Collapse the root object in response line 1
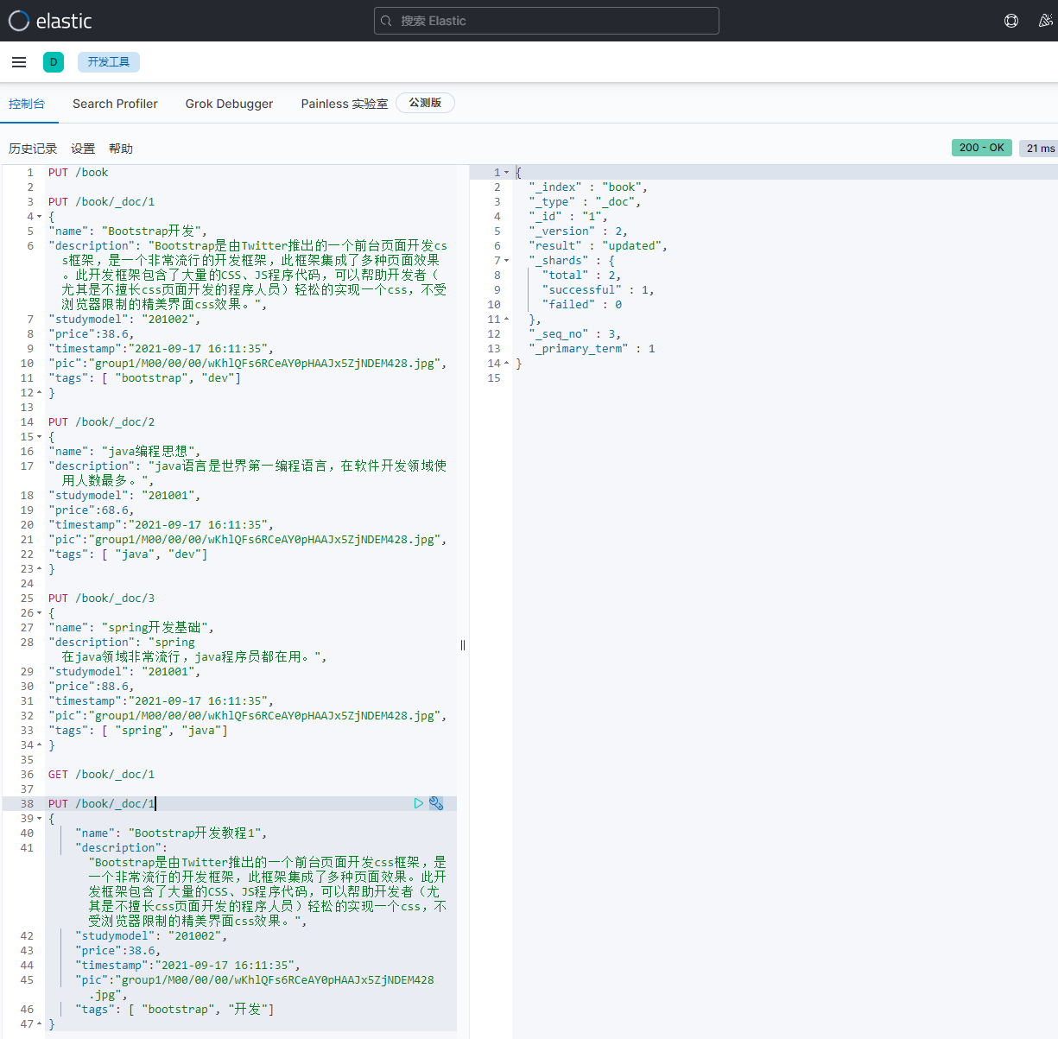1058x1039 pixels. click(507, 173)
